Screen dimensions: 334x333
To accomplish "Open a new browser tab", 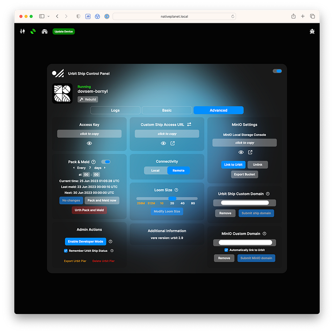I will coord(302,16).
